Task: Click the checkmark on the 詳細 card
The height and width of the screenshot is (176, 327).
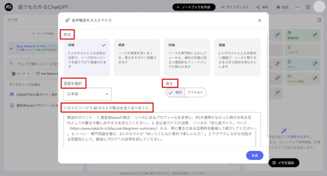Action: coord(104,45)
